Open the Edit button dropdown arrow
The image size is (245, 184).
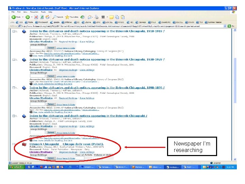pos(107,17)
